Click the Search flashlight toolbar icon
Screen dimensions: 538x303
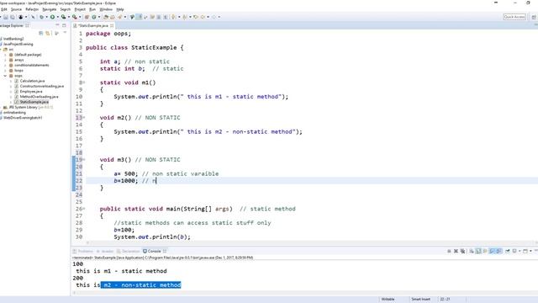[x=119, y=17]
